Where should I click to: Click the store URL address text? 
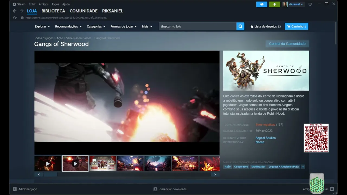(66, 18)
